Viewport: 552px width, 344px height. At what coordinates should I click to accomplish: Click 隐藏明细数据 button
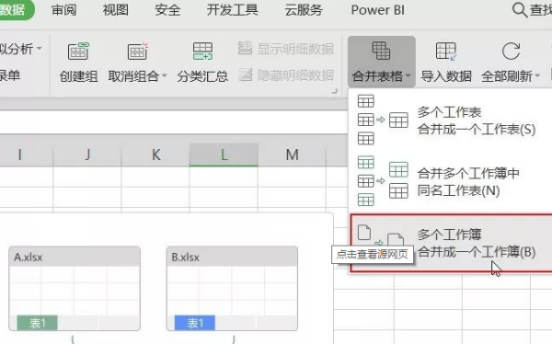(286, 75)
